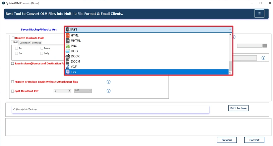Open the hamburger menu in the banner
Screen dimensions: 273x146
point(259,13)
